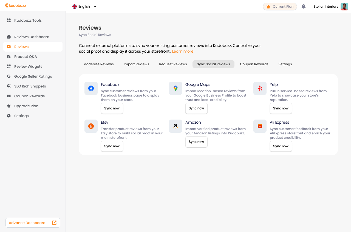Sync now for Etsy reviews
Screen dimensions: 351x232
coord(112,146)
